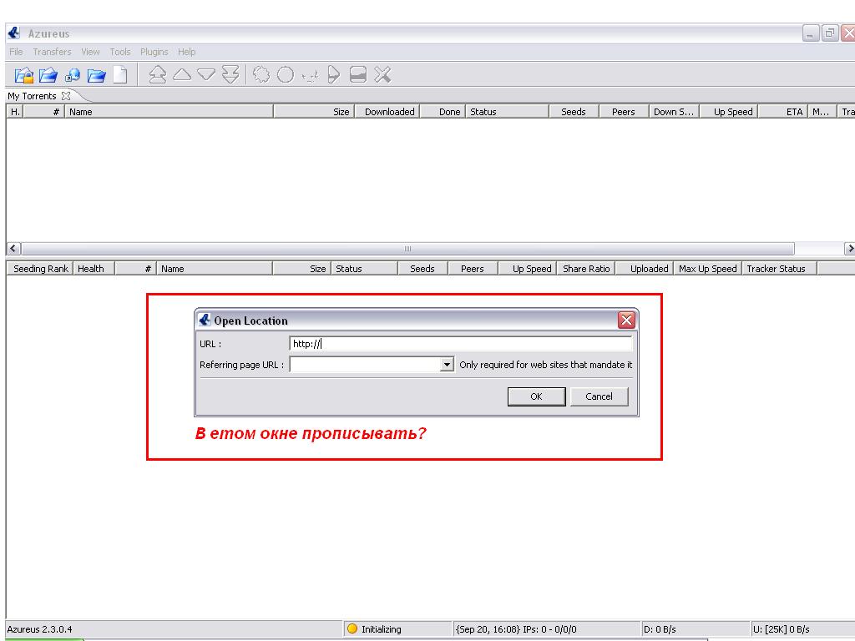The width and height of the screenshot is (855, 641).
Task: Open the Transfers menu
Action: click(x=52, y=52)
